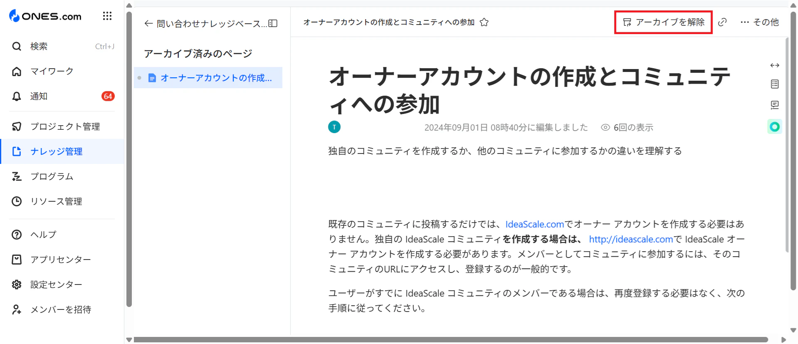This screenshot has height=344, width=798.
Task: Open プロジェクト管理
Action: click(62, 126)
